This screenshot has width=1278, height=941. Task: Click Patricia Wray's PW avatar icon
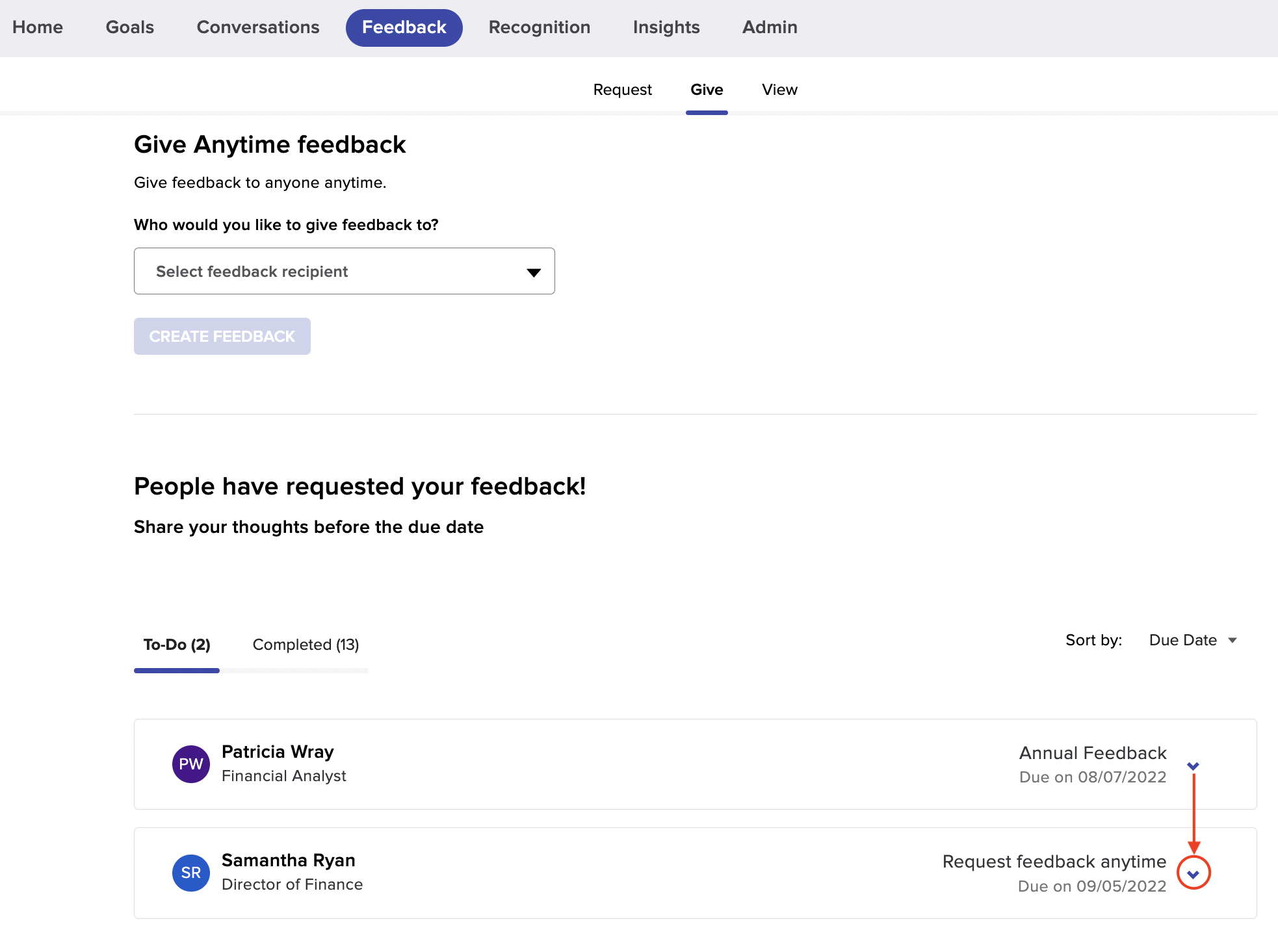coord(190,764)
